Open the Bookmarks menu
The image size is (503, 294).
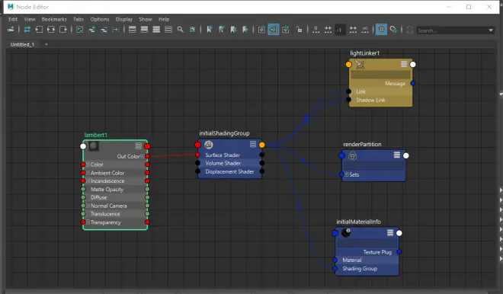click(54, 19)
